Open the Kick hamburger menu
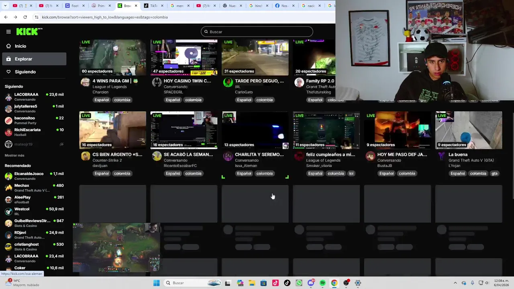This screenshot has width=514, height=289. point(8,32)
